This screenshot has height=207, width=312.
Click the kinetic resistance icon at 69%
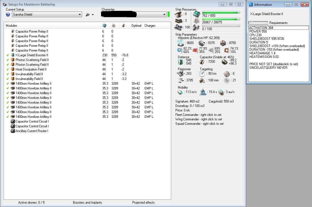(211, 50)
